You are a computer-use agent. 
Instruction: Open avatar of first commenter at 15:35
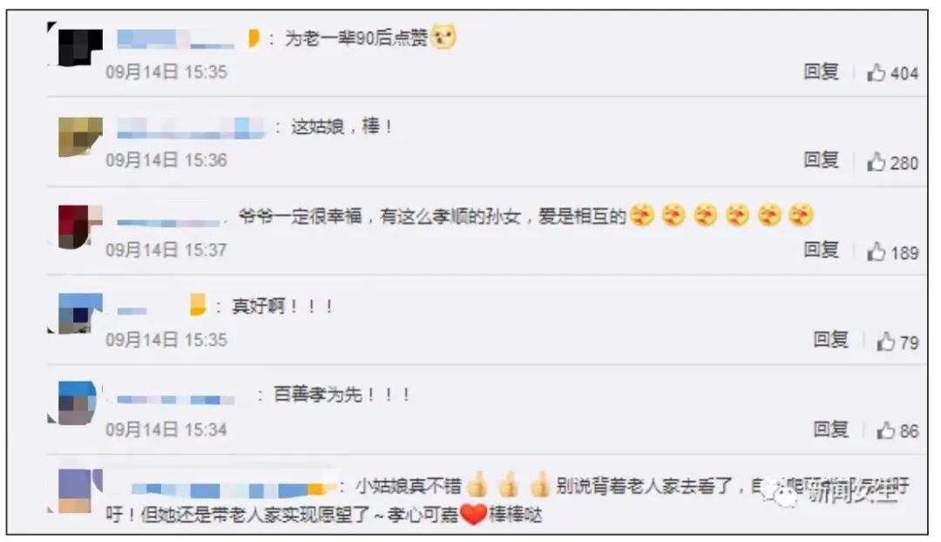[x=80, y=47]
